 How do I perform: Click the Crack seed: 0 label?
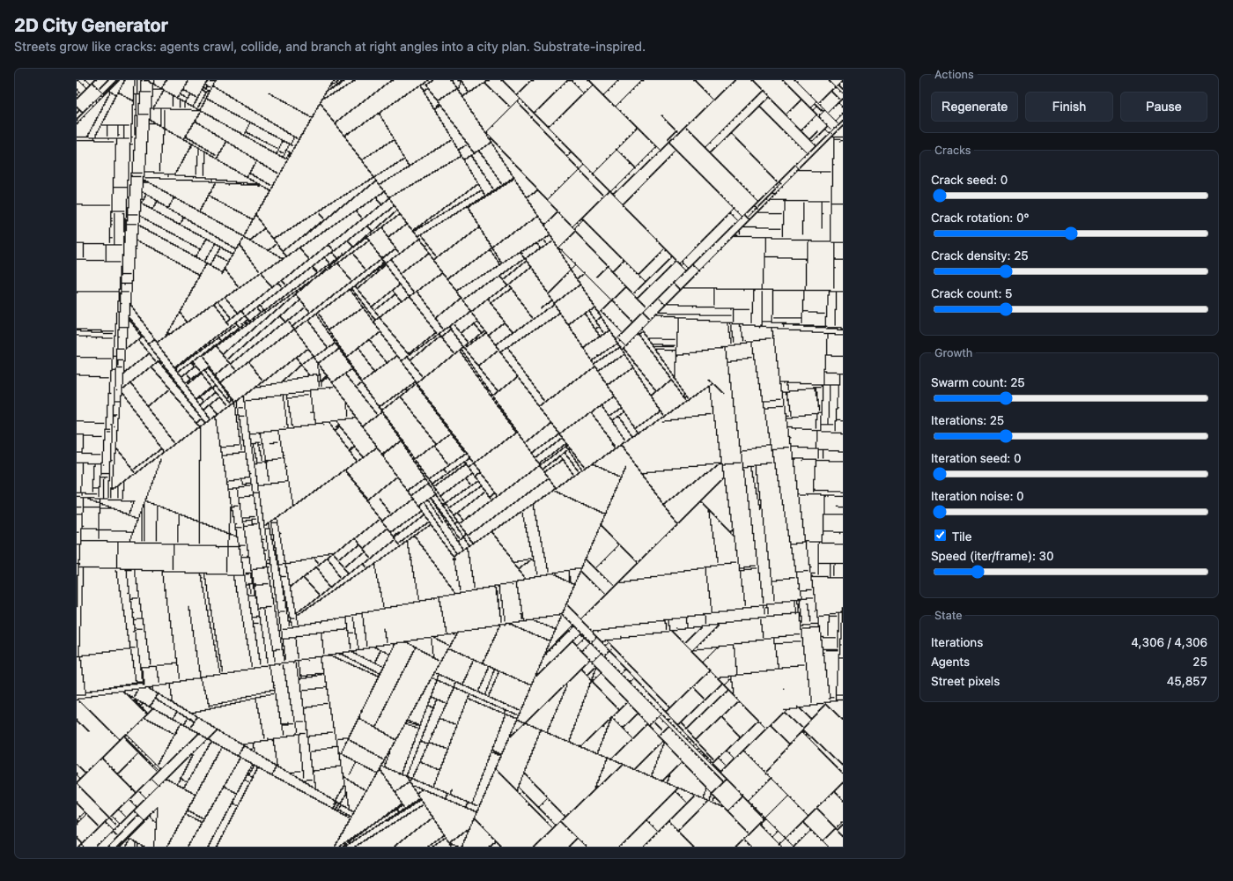click(969, 180)
